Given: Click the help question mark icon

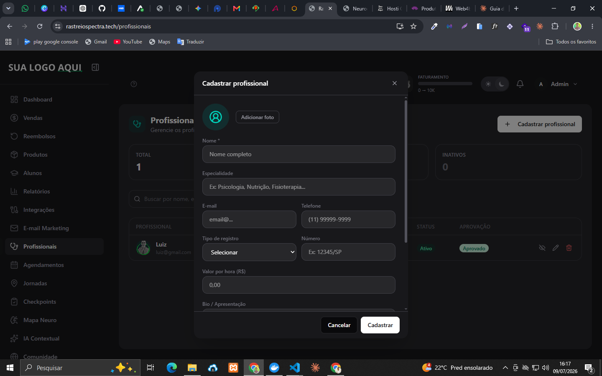Looking at the screenshot, I should (134, 84).
